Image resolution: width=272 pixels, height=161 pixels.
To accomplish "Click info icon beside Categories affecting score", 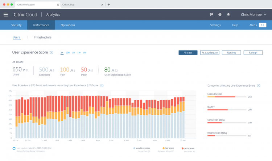I will [259, 86].
